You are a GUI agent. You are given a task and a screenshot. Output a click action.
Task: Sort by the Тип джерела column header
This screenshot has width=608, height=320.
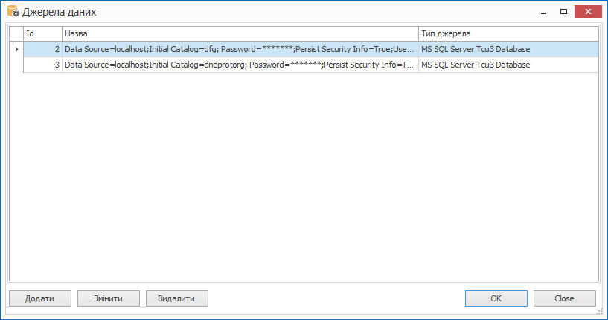(x=508, y=33)
